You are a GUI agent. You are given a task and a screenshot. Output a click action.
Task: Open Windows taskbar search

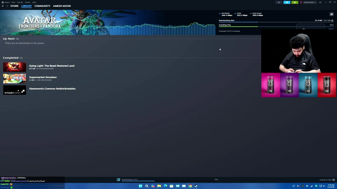[x=147, y=186]
